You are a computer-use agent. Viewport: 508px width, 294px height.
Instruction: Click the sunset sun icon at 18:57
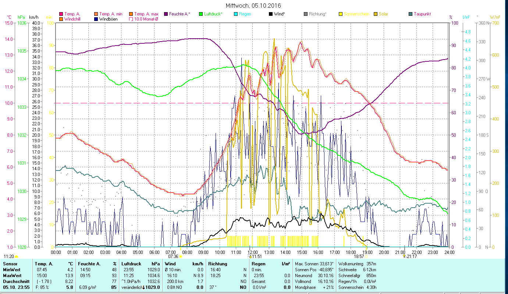click(366, 257)
